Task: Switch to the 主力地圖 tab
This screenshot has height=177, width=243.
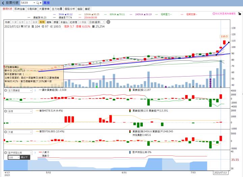Action: click(57, 9)
